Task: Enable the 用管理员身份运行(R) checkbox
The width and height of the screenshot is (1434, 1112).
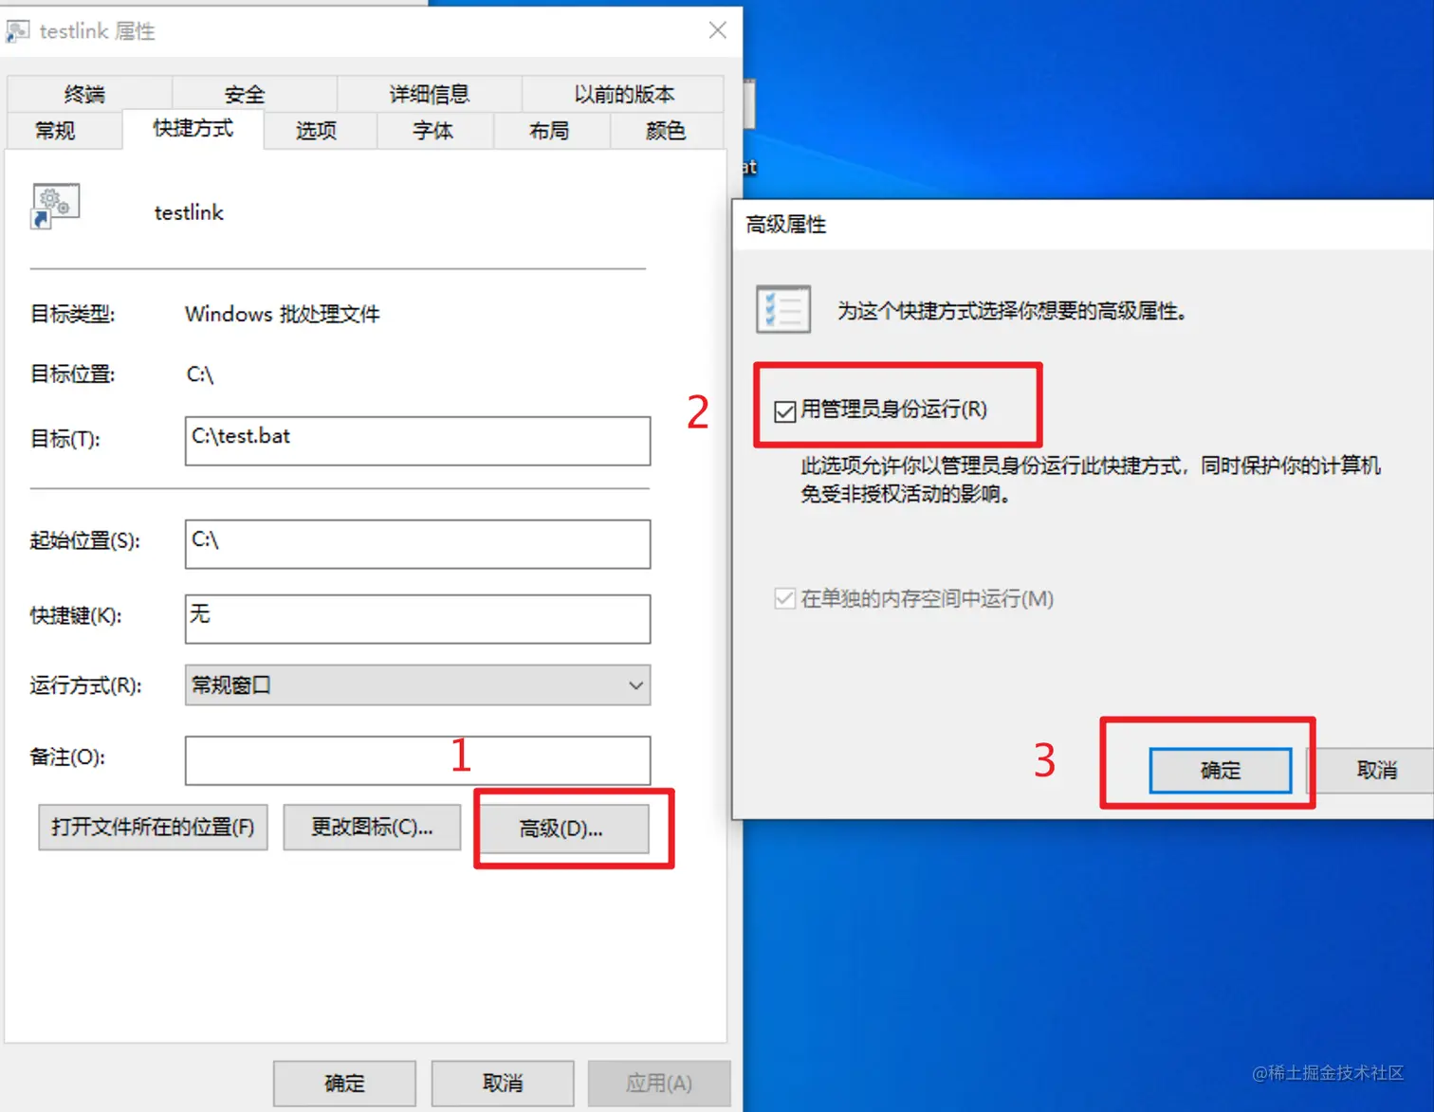Action: point(785,410)
